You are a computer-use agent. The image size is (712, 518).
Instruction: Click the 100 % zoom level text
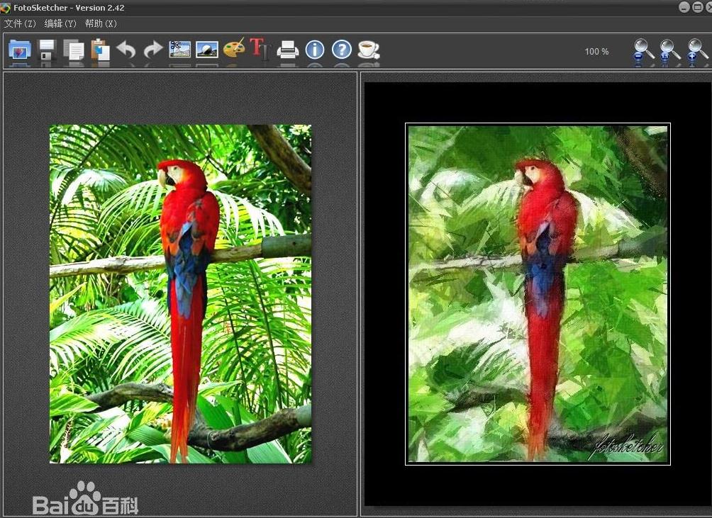[596, 52]
